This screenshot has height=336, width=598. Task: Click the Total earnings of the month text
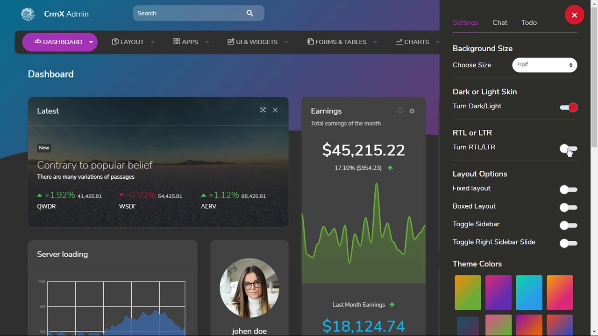[x=346, y=124]
